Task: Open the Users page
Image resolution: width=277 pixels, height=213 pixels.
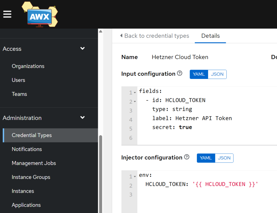Action: coord(18,80)
